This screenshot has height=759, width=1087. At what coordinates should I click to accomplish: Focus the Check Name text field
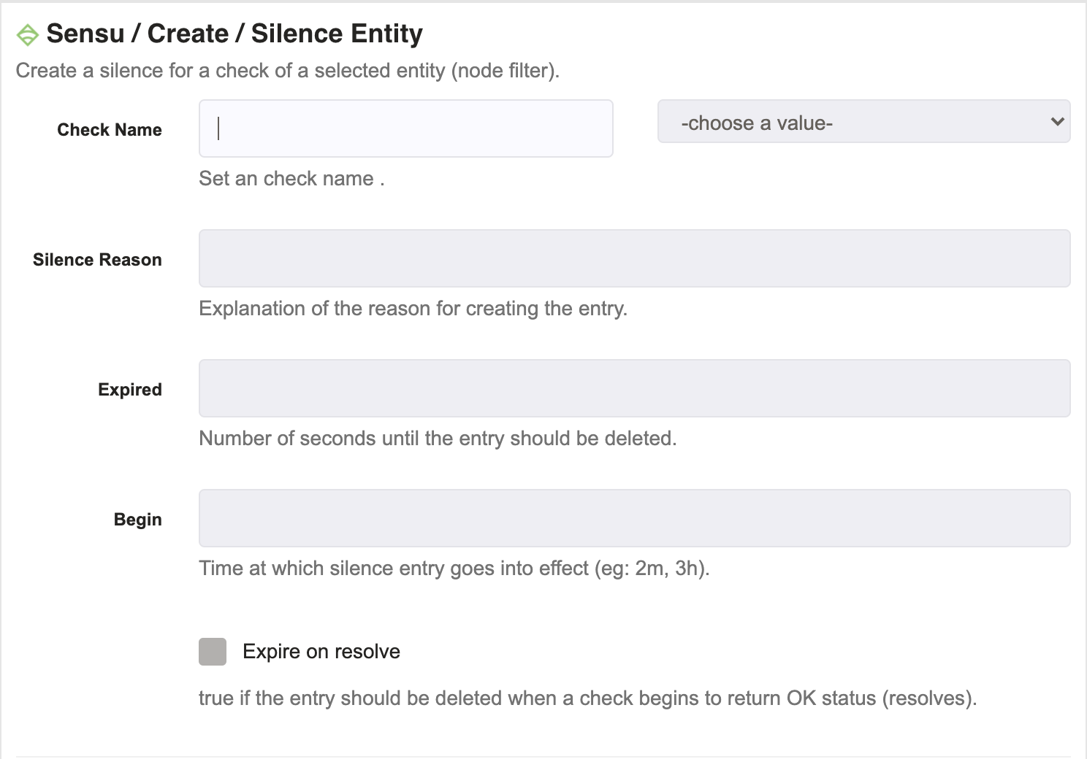click(x=405, y=128)
